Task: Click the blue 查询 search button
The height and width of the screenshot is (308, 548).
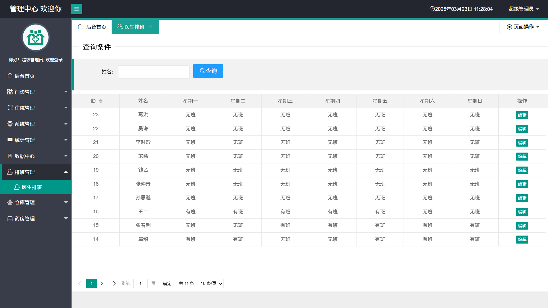Action: (208, 71)
